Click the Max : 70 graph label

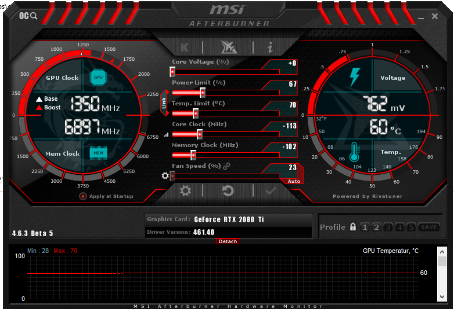coord(66,251)
